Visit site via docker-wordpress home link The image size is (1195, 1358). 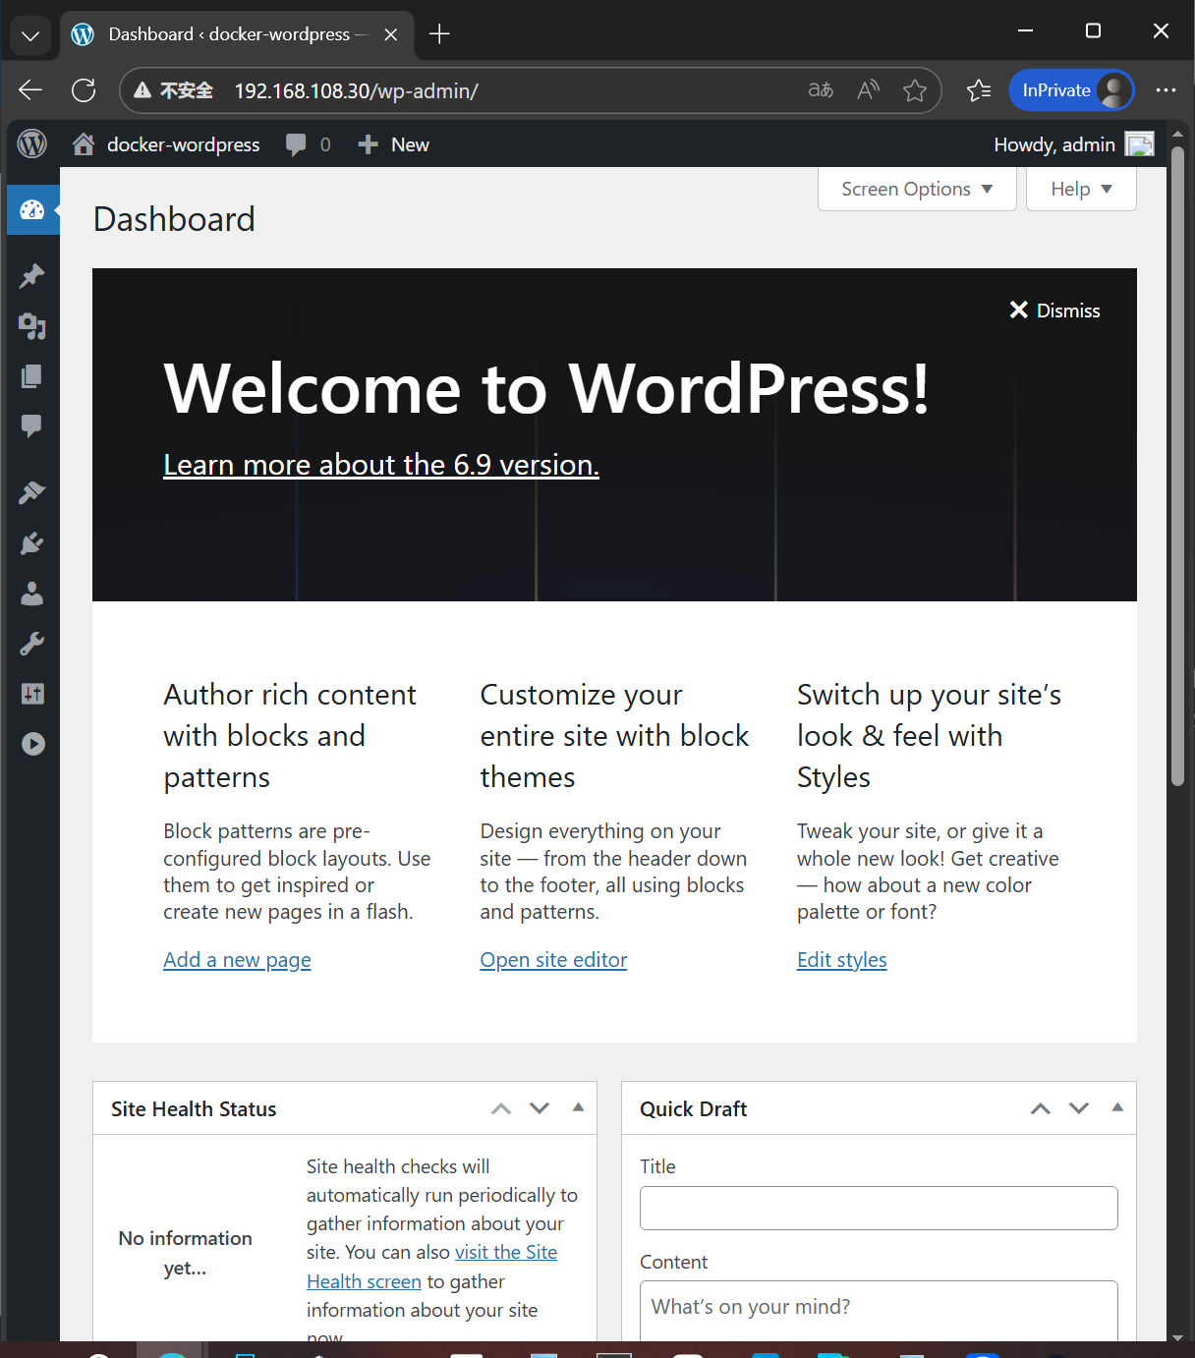coord(166,144)
